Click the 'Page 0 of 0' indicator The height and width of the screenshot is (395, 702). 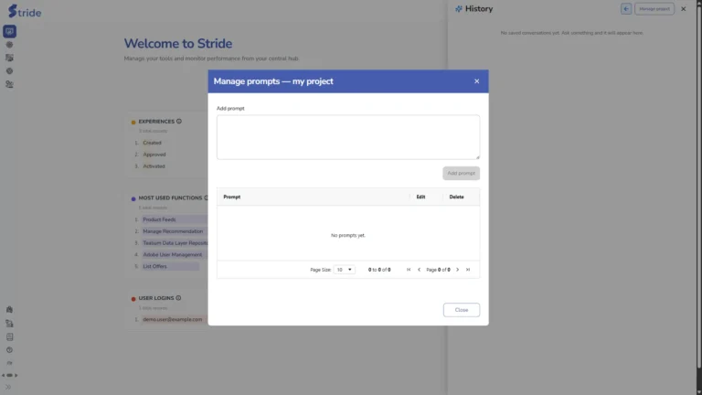click(439, 270)
